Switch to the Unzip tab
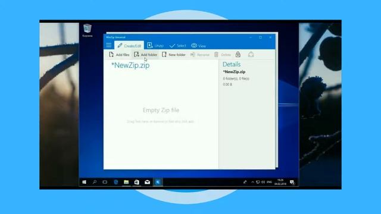This screenshot has height=214, width=381. click(155, 46)
